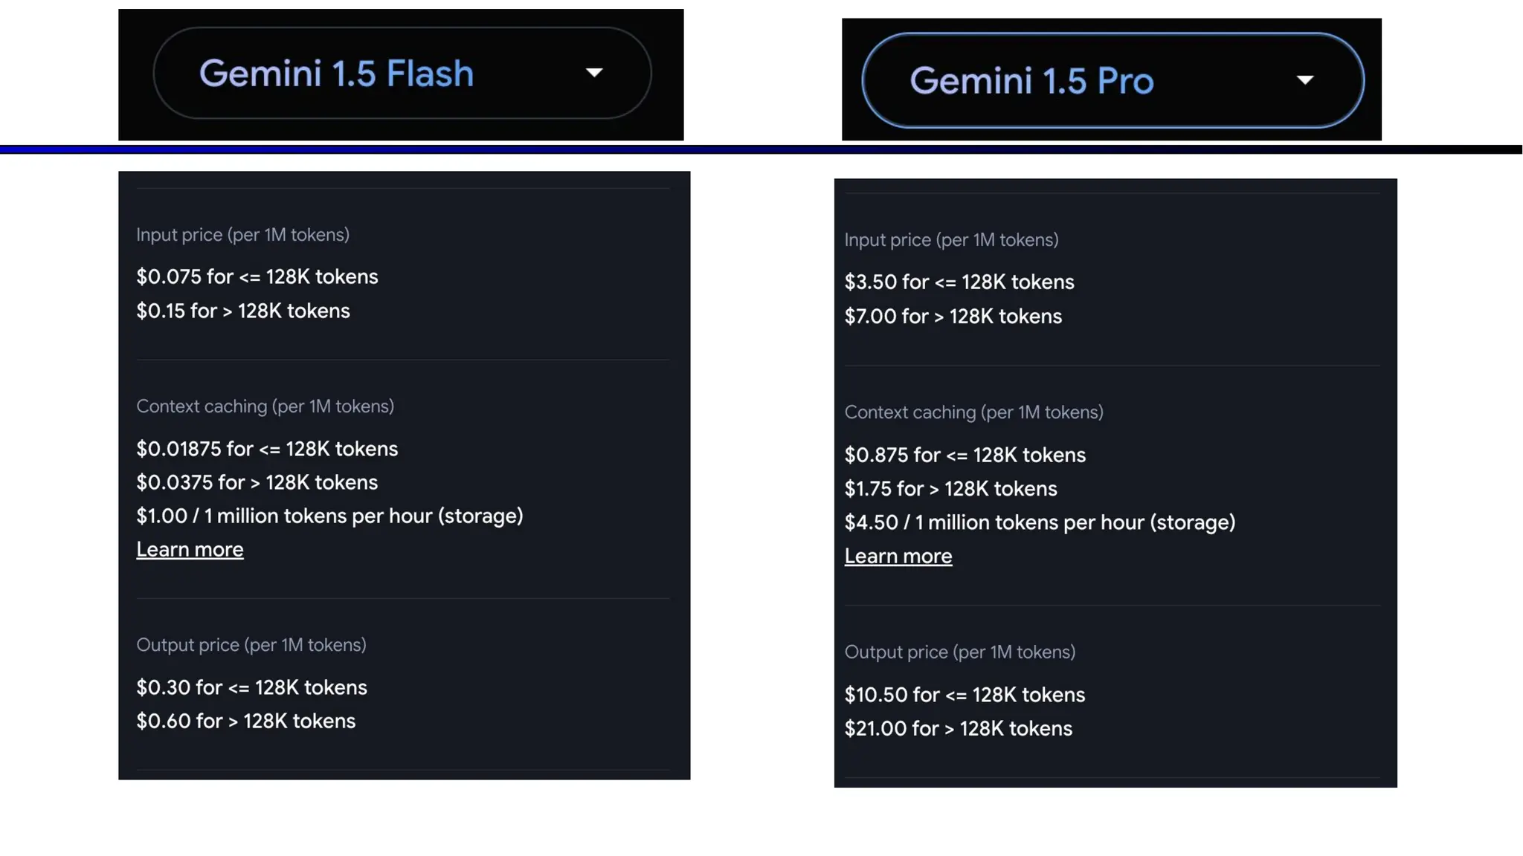The height and width of the screenshot is (856, 1523).
Task: Click the arrow icon beside Gemini 1.5 Flash
Action: tap(593, 73)
